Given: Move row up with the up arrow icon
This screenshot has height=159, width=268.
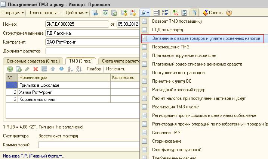Looking at the screenshot, I should pyautogui.click(x=53, y=69).
